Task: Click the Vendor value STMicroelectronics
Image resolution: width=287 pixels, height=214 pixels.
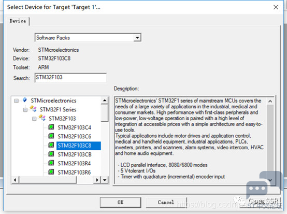Action: [59, 50]
